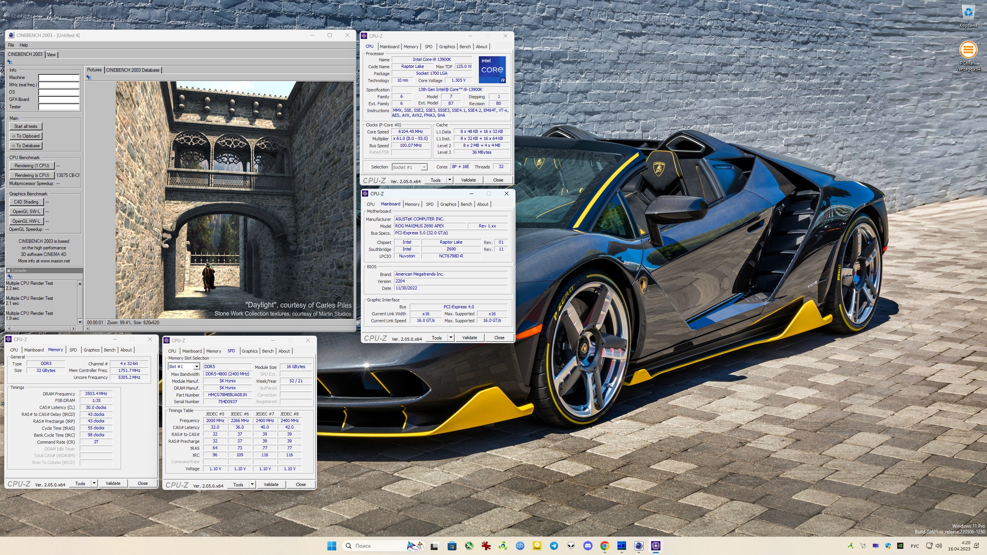Click the Console vertical scrollbar up arrow
The height and width of the screenshot is (555, 987).
coord(80,284)
